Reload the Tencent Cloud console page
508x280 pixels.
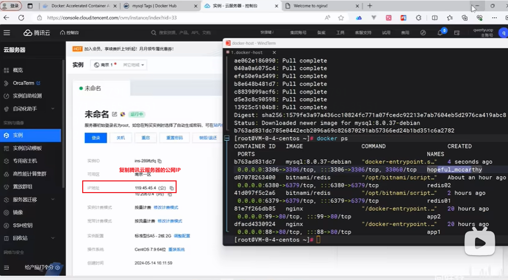(21, 18)
